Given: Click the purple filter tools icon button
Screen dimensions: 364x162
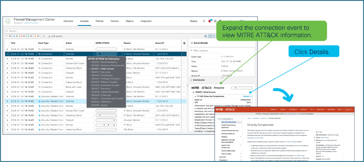Looking at the screenshot, I should point(44,36).
